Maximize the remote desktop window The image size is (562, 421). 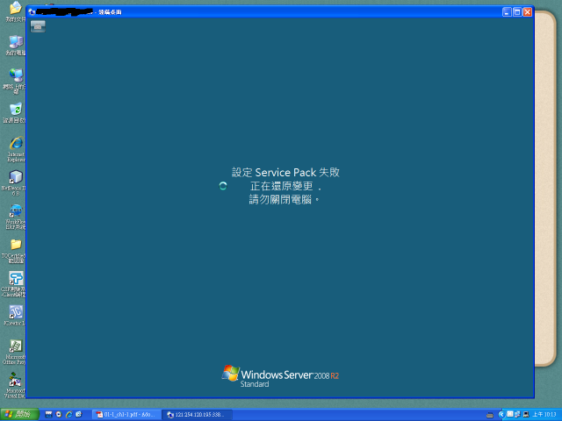pyautogui.click(x=517, y=11)
